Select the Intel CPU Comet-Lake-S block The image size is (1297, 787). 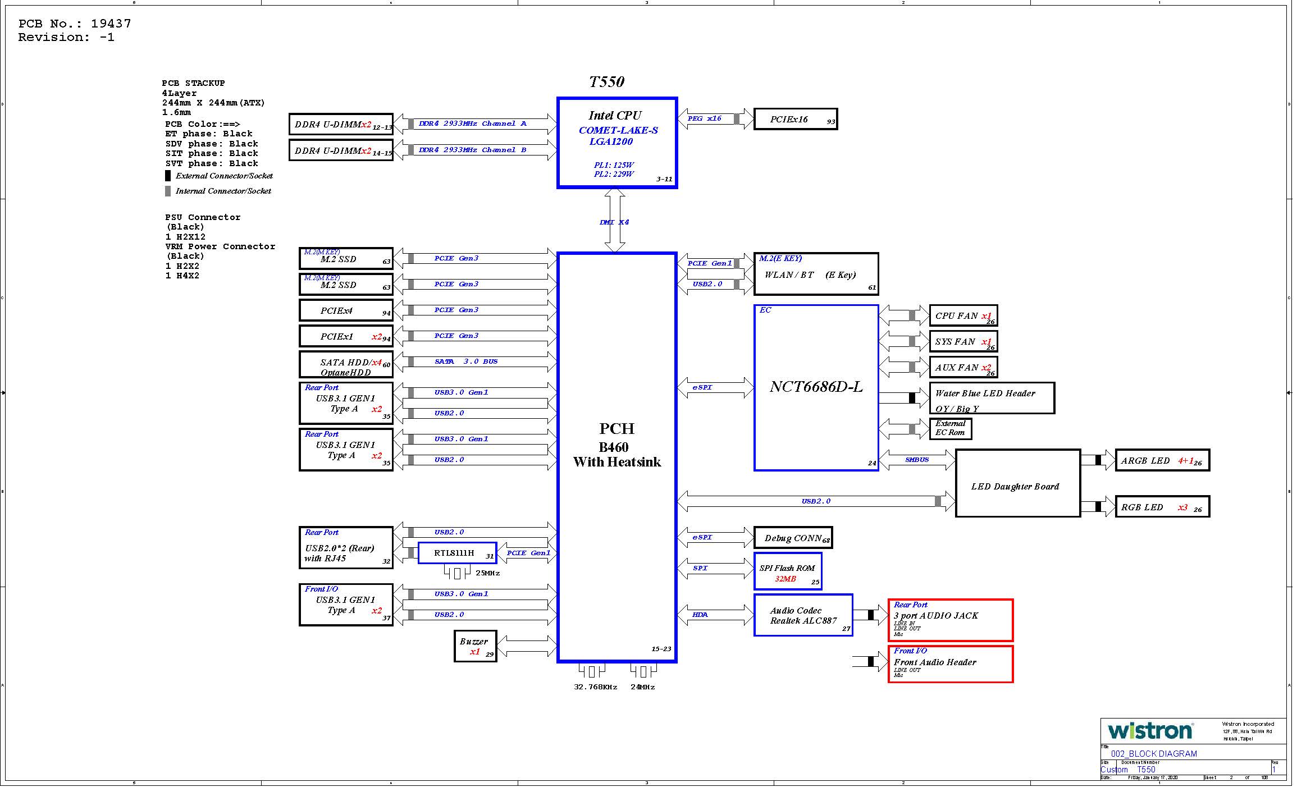click(x=617, y=143)
